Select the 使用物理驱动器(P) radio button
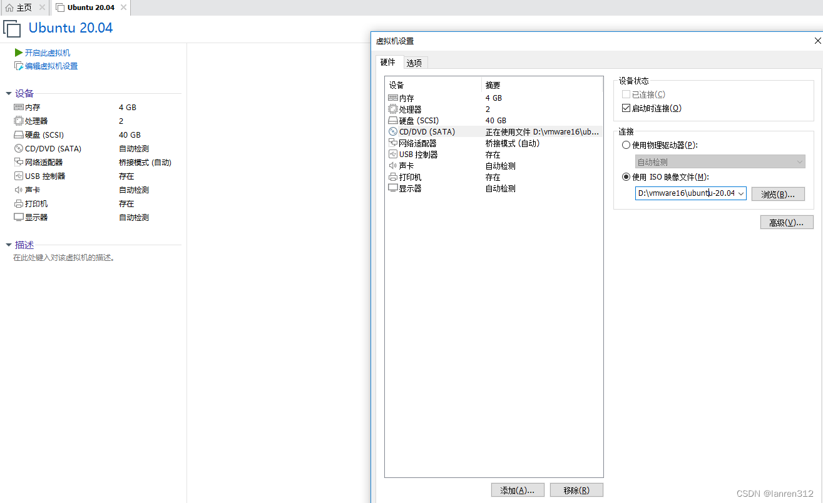 [626, 145]
